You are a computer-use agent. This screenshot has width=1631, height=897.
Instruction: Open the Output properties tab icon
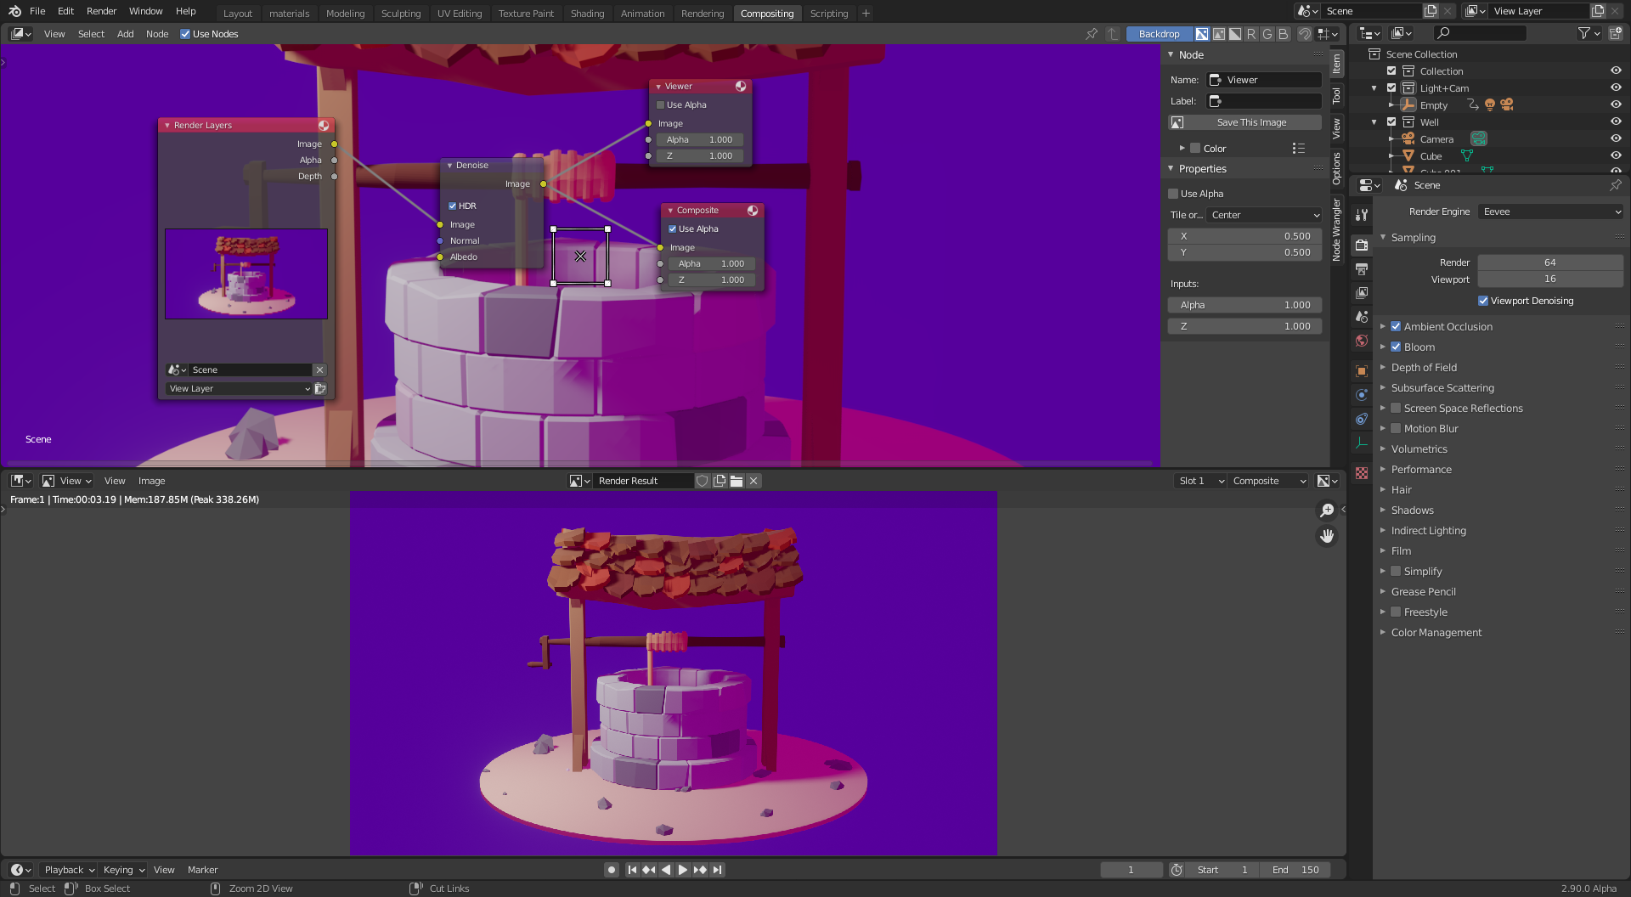coord(1362,269)
